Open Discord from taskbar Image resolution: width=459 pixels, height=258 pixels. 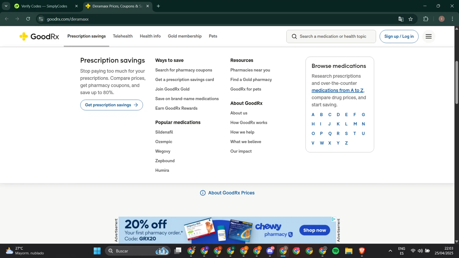point(270,251)
